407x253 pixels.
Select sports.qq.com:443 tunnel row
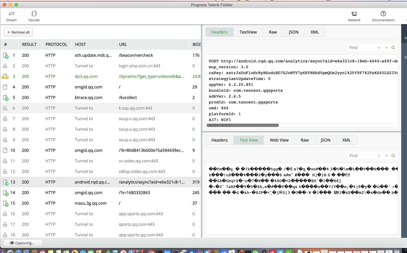(x=101, y=224)
